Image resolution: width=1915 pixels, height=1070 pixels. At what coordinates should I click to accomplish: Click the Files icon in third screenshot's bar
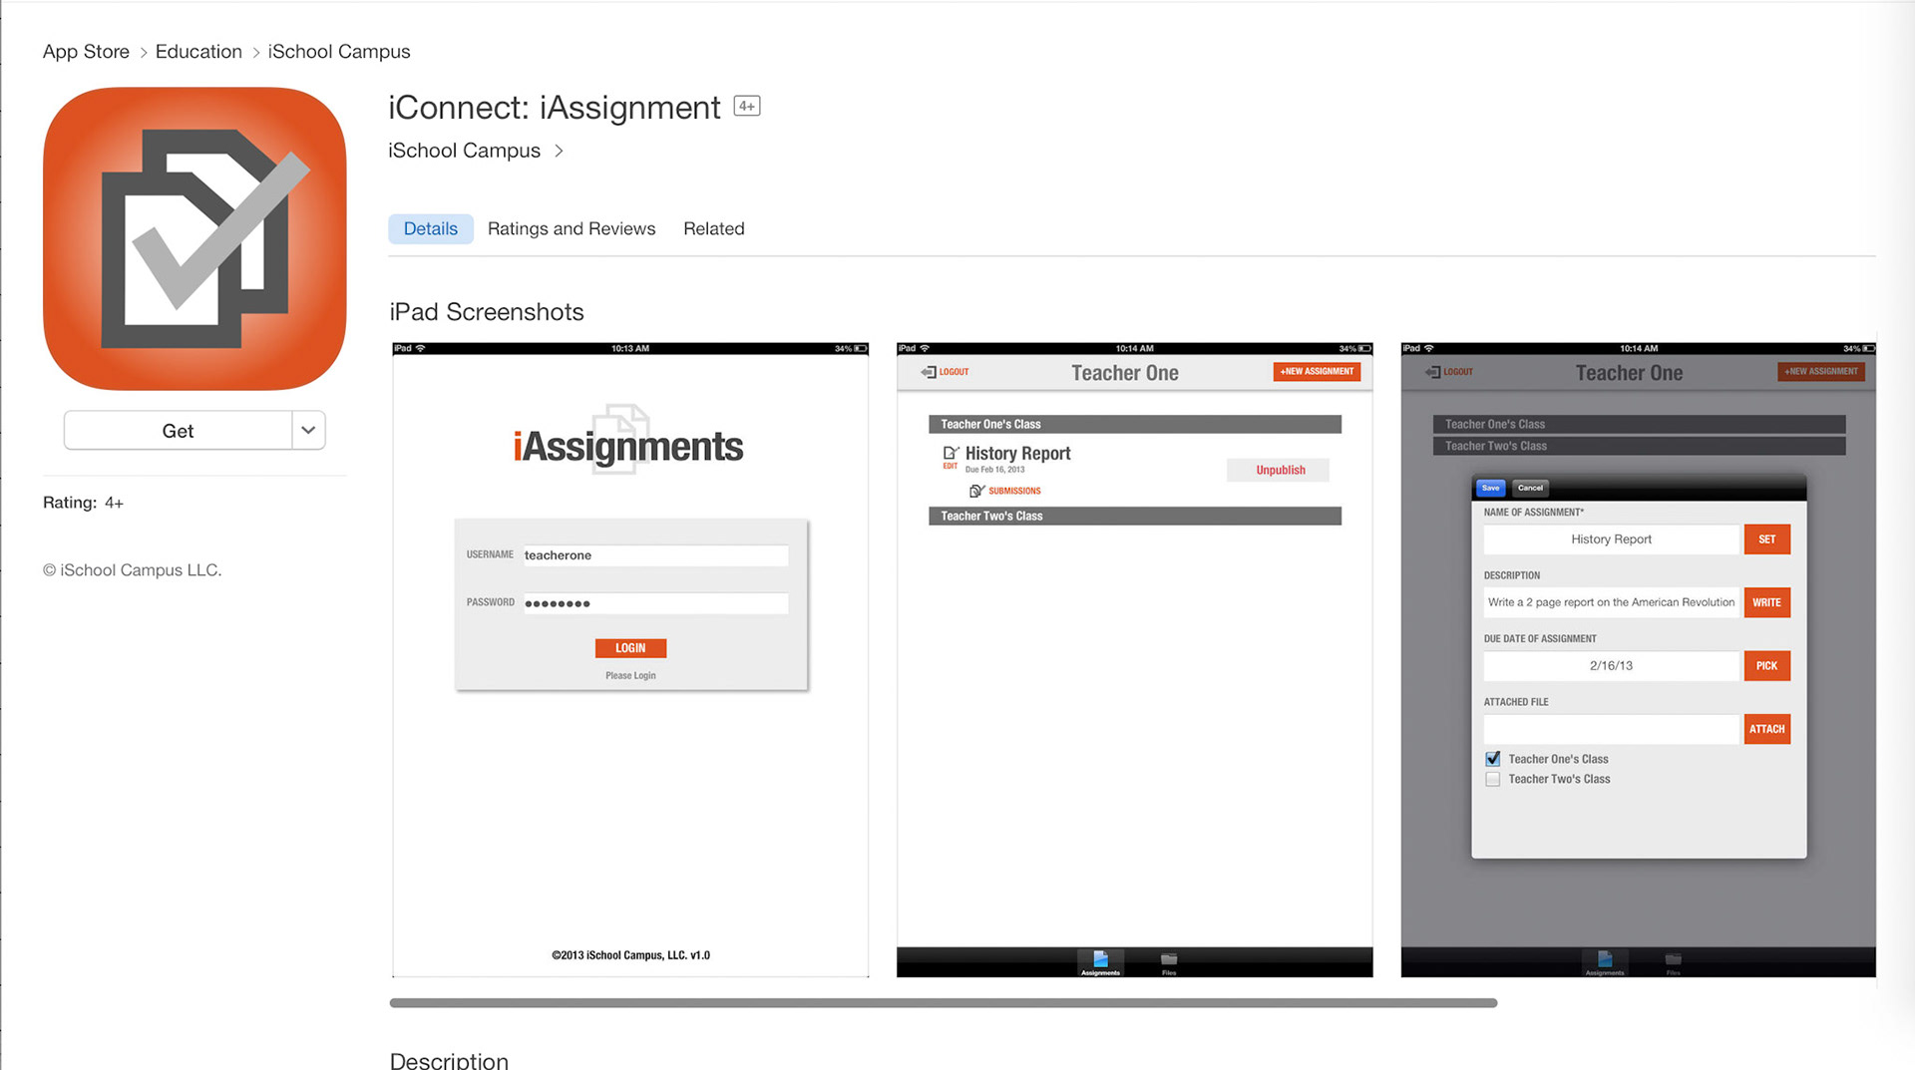(x=1674, y=962)
